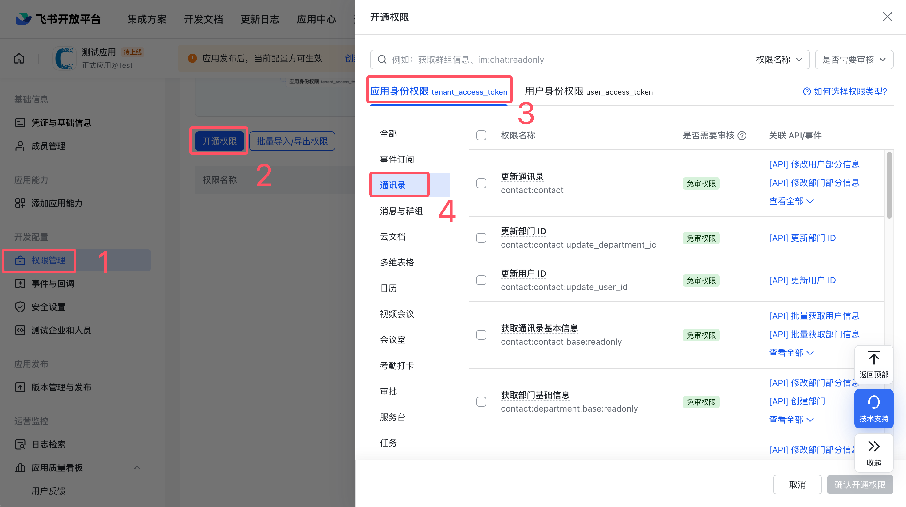Open the 是否需要审核 filter dropdown
Screen dimensions: 906x507
pyautogui.click(x=853, y=60)
